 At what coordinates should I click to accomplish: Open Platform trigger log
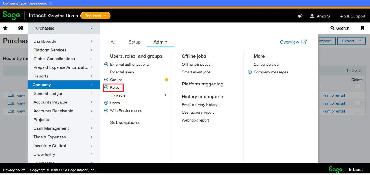[x=203, y=84]
